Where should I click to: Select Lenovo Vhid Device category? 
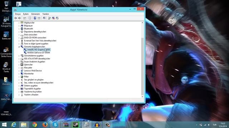33,71
